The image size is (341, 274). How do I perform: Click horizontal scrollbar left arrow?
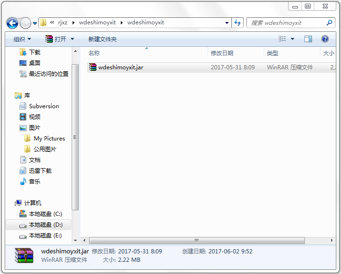84,241
